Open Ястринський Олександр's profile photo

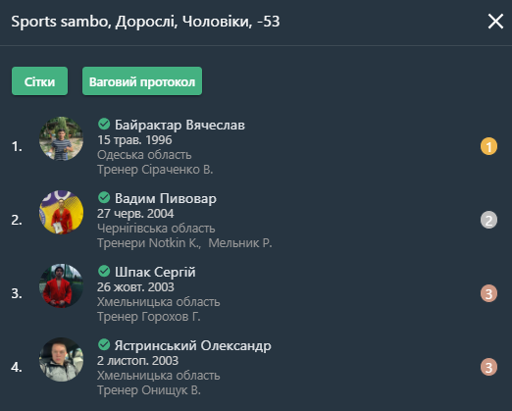(x=61, y=359)
